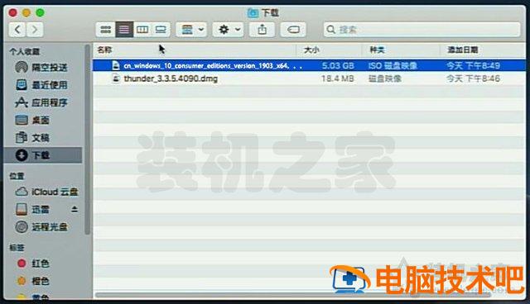Select the 红色 red tag
530x304 pixels.
[x=33, y=264]
